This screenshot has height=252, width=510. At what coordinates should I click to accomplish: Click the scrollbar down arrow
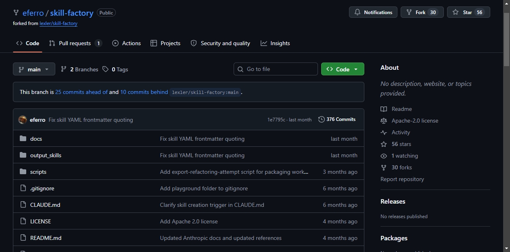pyautogui.click(x=507, y=248)
